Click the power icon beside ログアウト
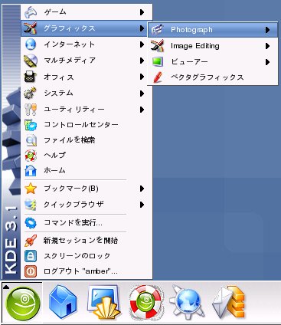Screen dimensions: 281x325 pos(31,271)
